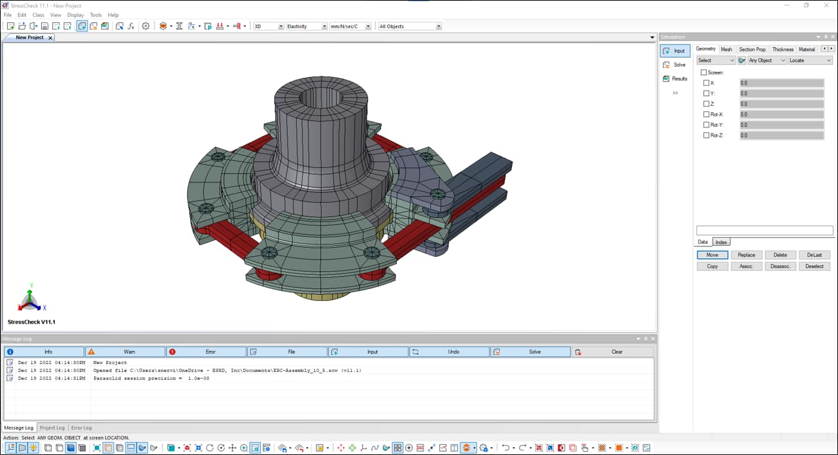Click the fx formula editor icon
This screenshot has height=455, width=838.
pos(131,26)
